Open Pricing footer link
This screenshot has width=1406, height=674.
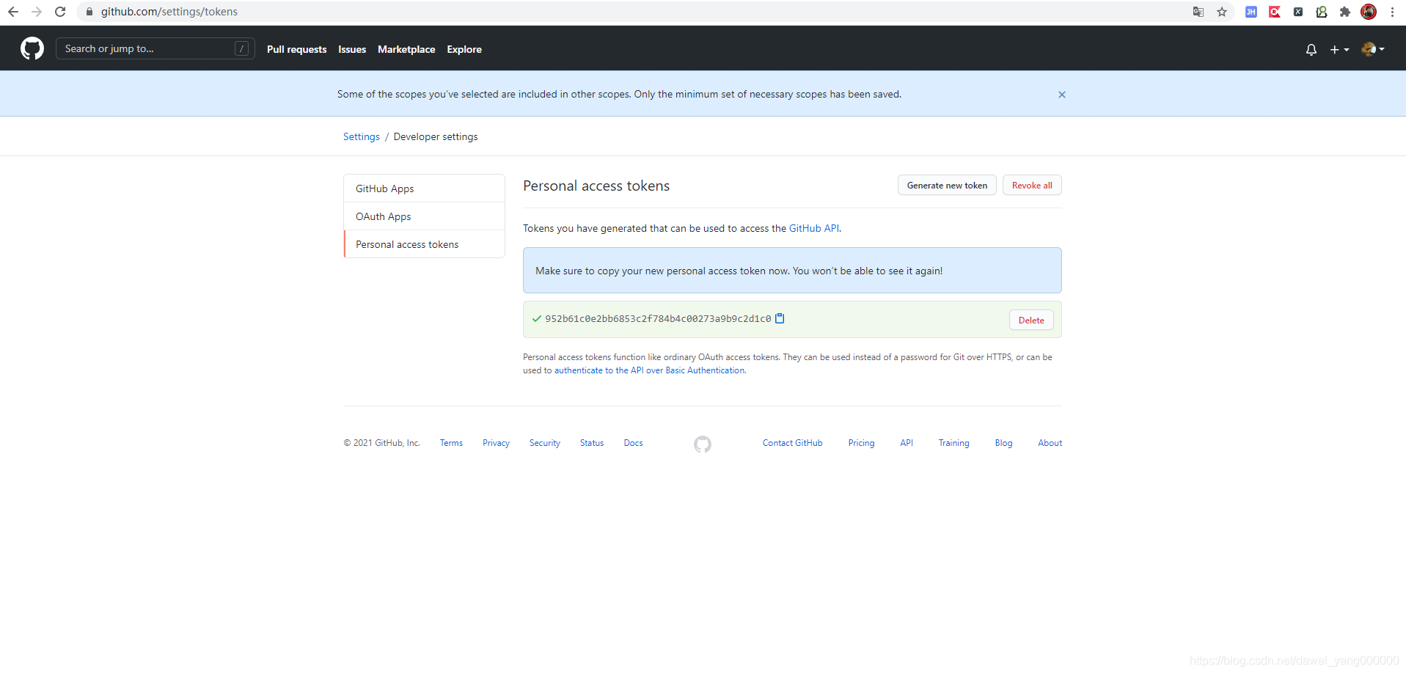click(x=861, y=443)
